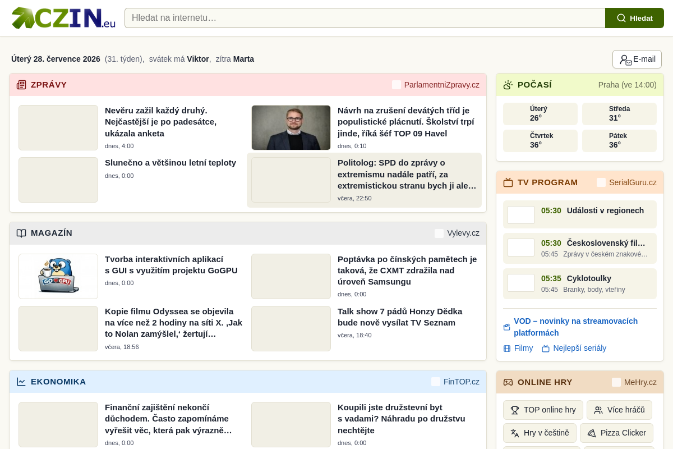Click the photo of man in glasses

tap(291, 127)
